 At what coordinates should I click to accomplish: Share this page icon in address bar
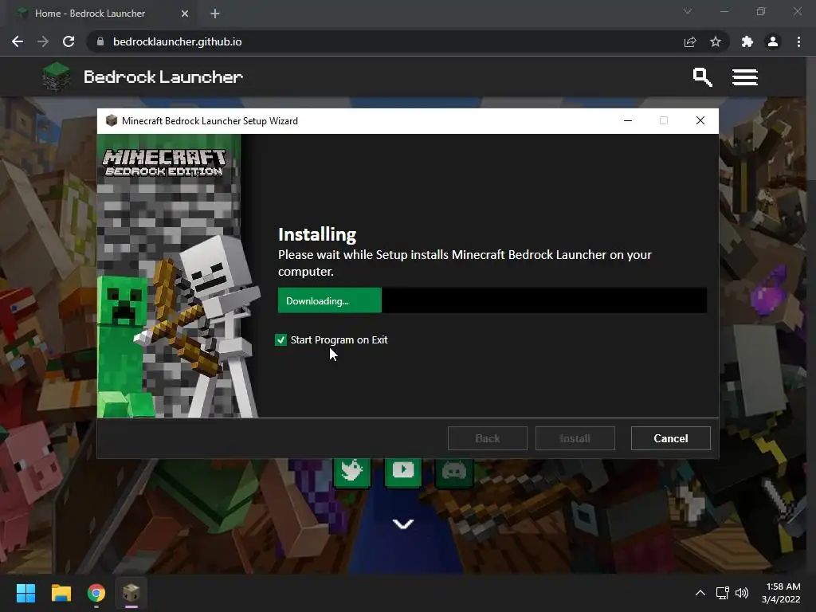coord(690,41)
